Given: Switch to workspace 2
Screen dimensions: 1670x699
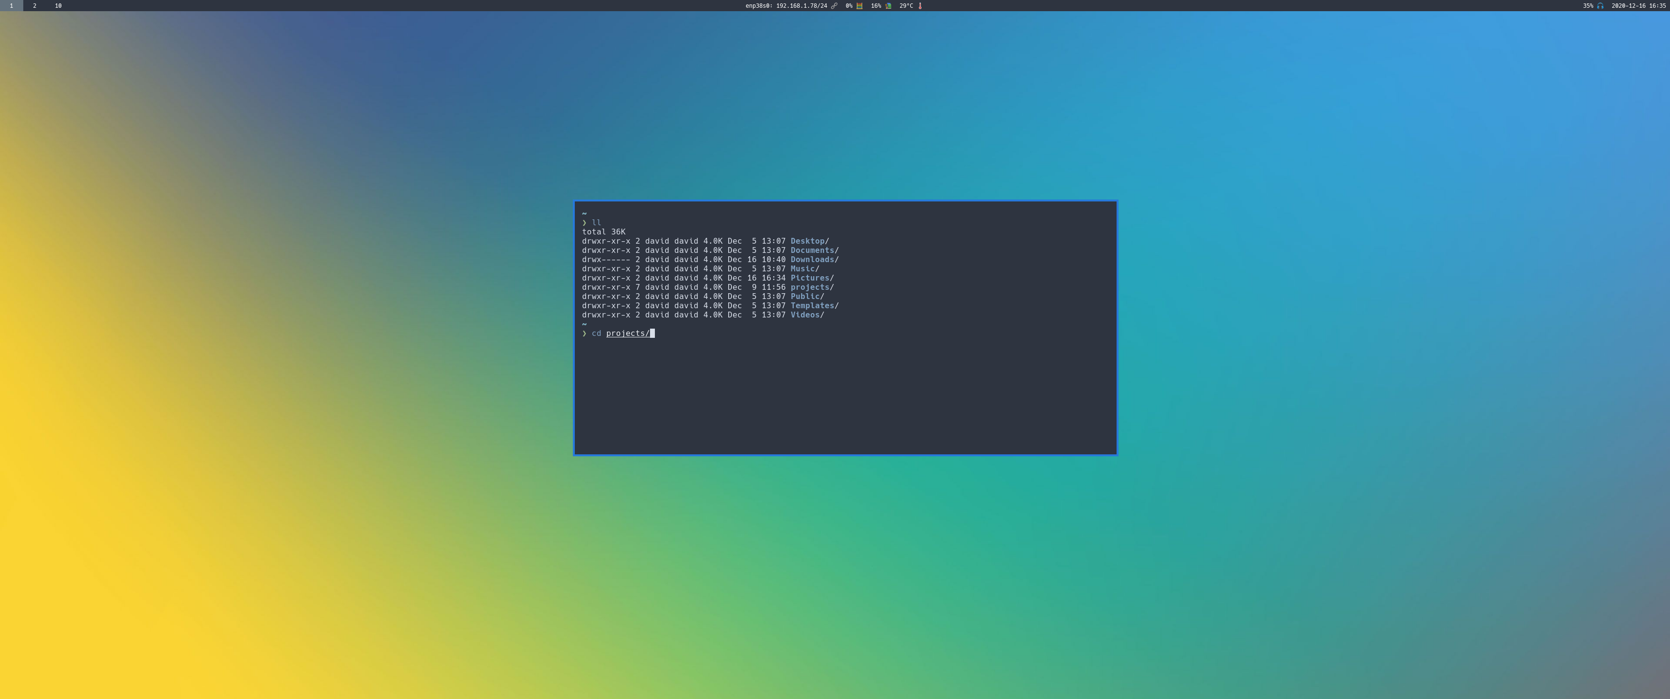Looking at the screenshot, I should pos(33,5).
